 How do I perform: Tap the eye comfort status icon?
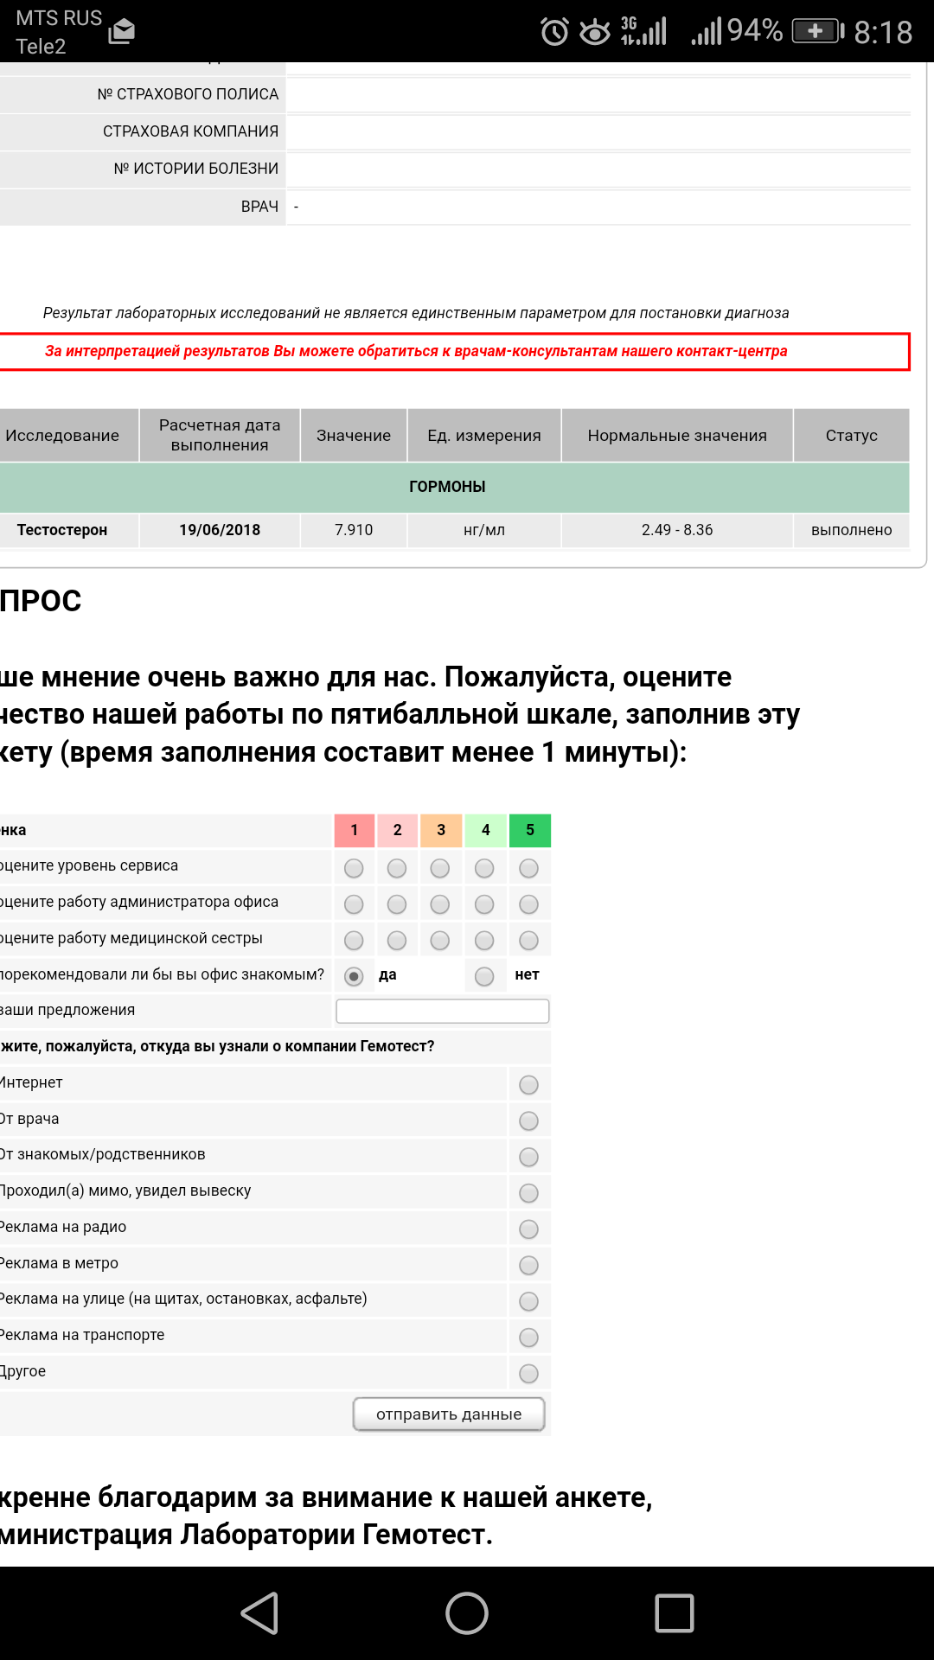tap(595, 32)
